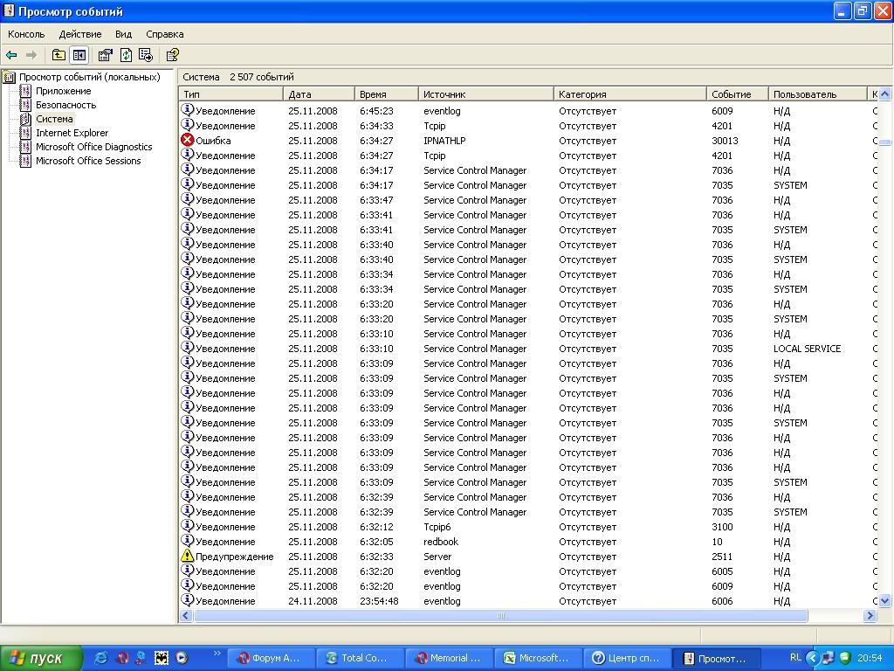Click the Back arrow toolbar icon
894x671 pixels.
[11, 55]
